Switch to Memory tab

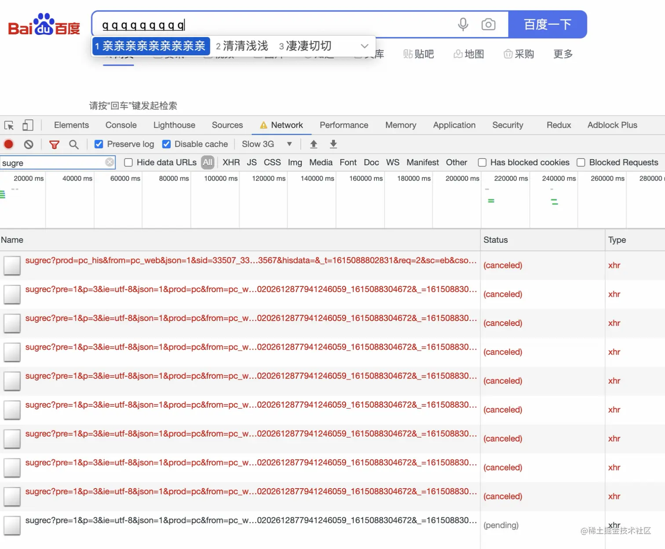coord(401,125)
